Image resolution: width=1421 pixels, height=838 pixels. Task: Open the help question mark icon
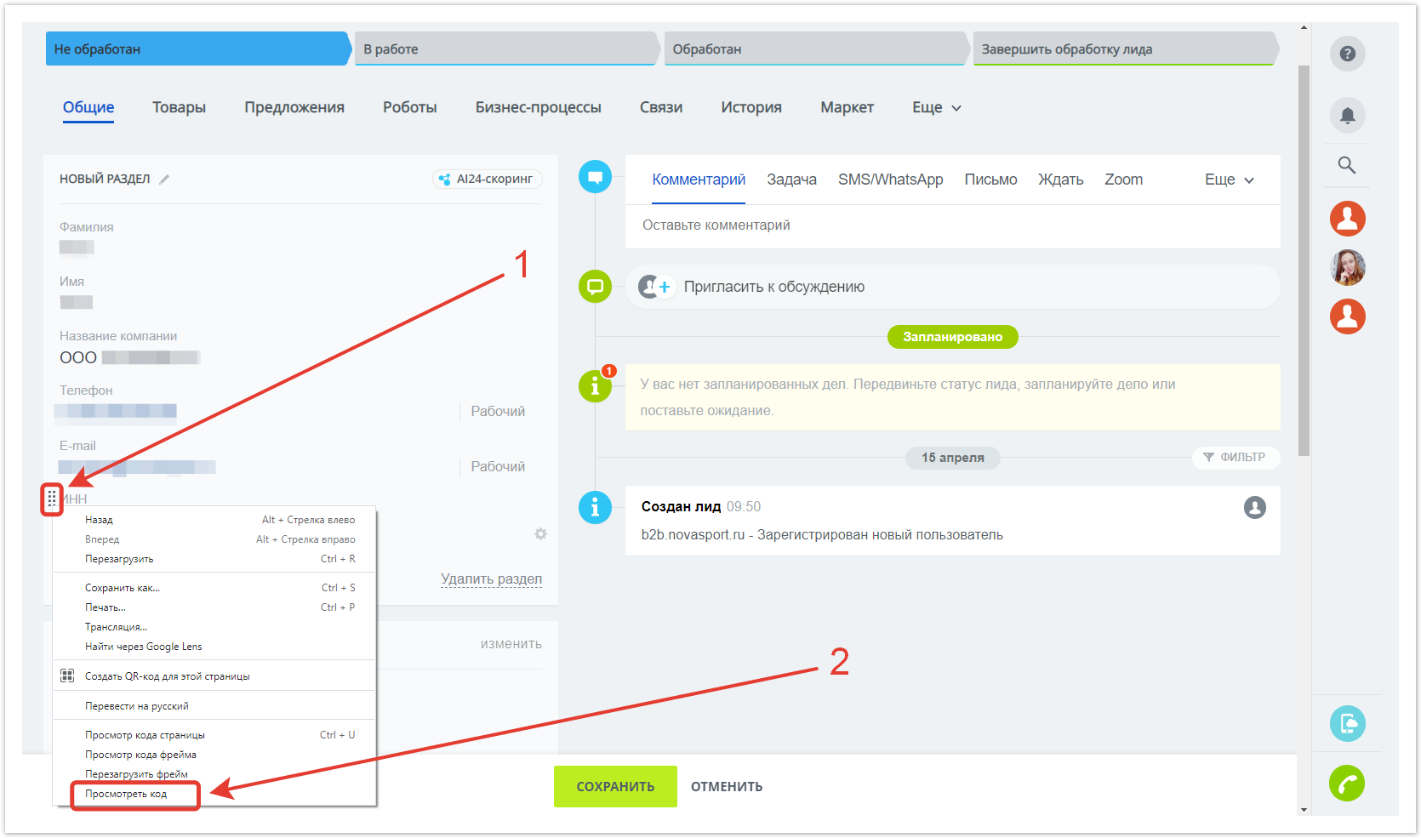click(1347, 54)
